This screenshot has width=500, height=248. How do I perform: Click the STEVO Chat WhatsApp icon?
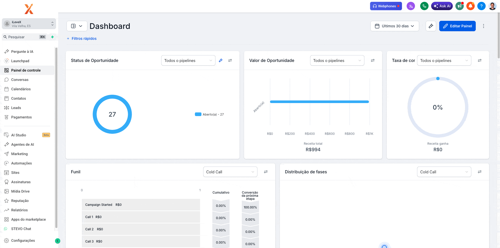point(6,229)
